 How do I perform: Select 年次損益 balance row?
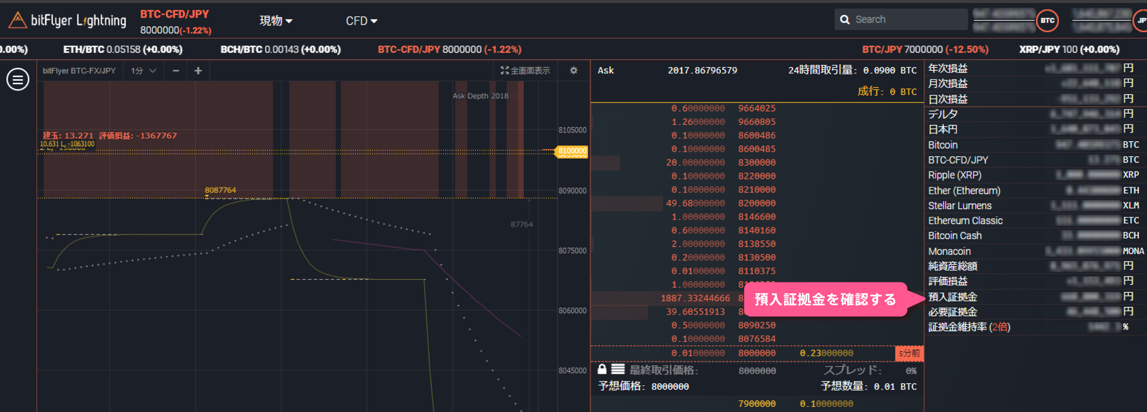(1035, 69)
